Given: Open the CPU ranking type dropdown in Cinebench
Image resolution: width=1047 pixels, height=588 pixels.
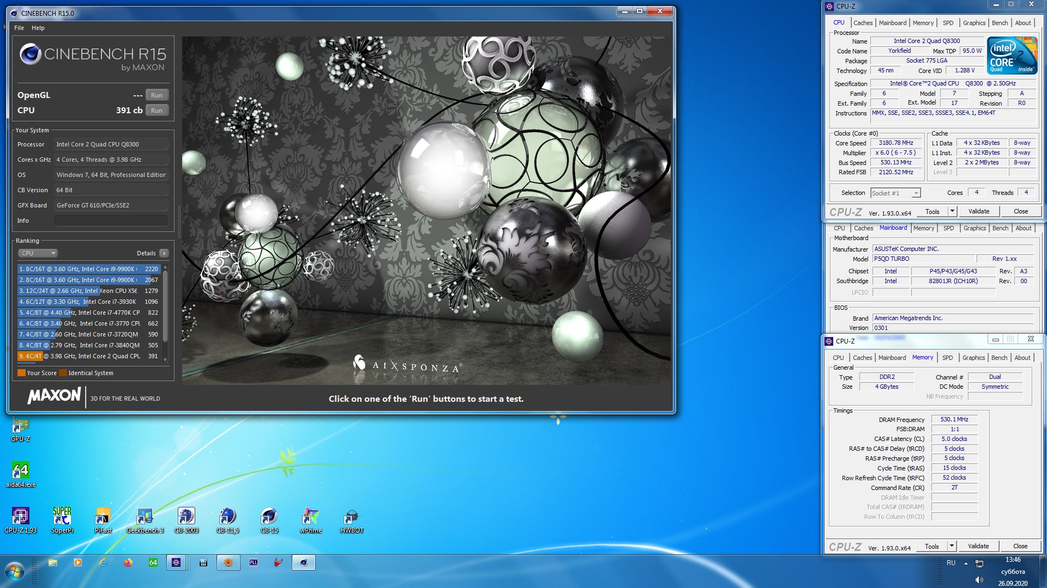Looking at the screenshot, I should point(38,253).
